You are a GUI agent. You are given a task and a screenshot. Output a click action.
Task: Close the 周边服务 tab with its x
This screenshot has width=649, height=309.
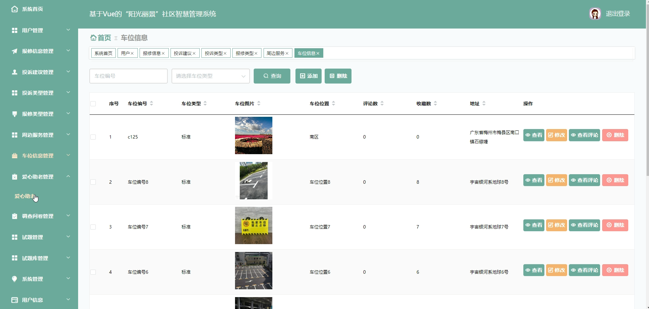[287, 53]
